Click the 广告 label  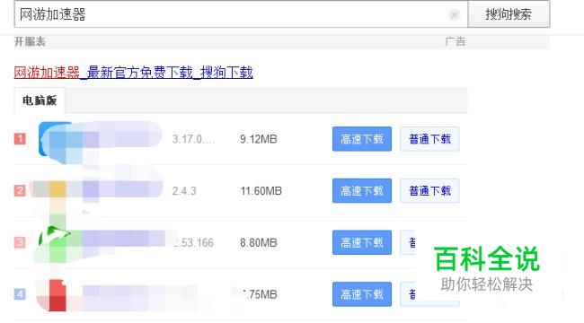(456, 41)
